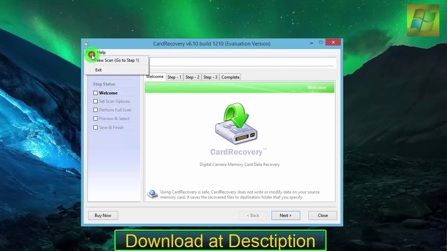Switch to the Step - 3 tab
Screen dimensions: 447x251
[x=210, y=77]
